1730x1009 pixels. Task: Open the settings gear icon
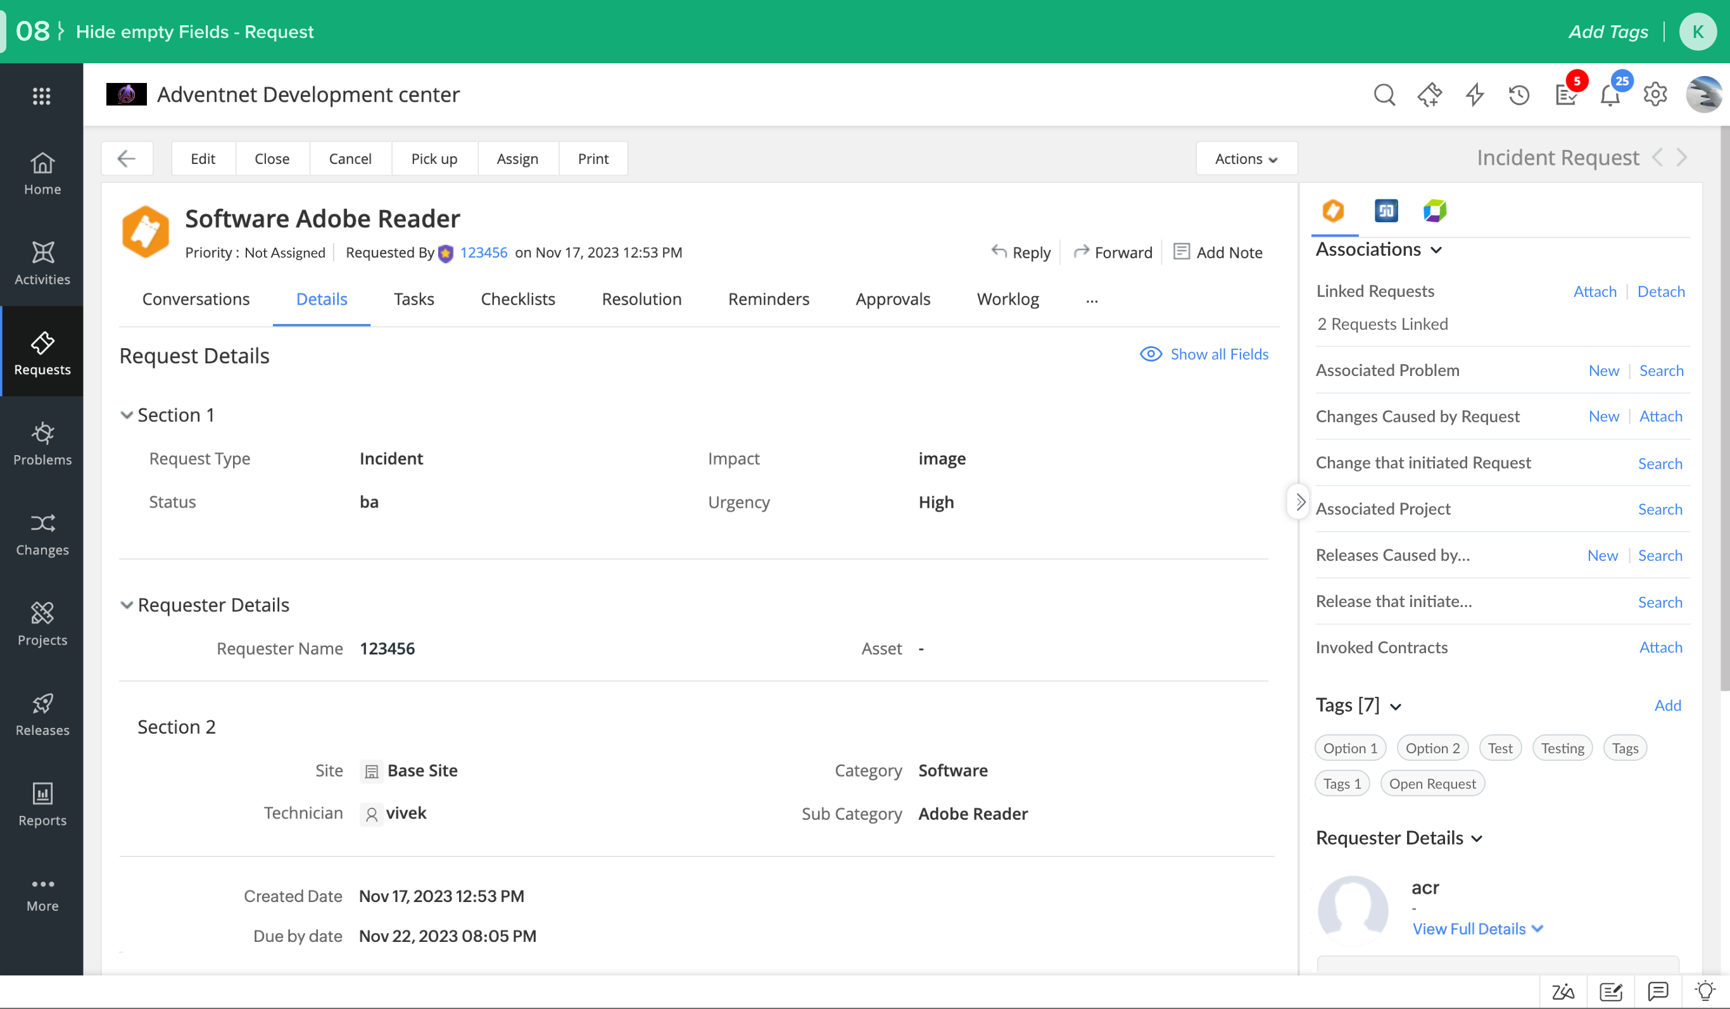[x=1655, y=94]
